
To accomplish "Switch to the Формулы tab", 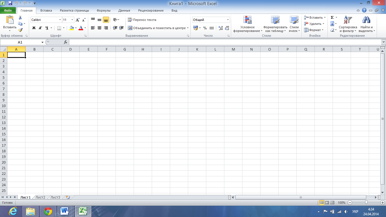I will [103, 10].
